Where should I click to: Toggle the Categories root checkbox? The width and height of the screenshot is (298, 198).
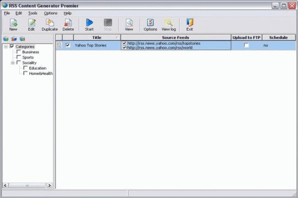point(12,46)
